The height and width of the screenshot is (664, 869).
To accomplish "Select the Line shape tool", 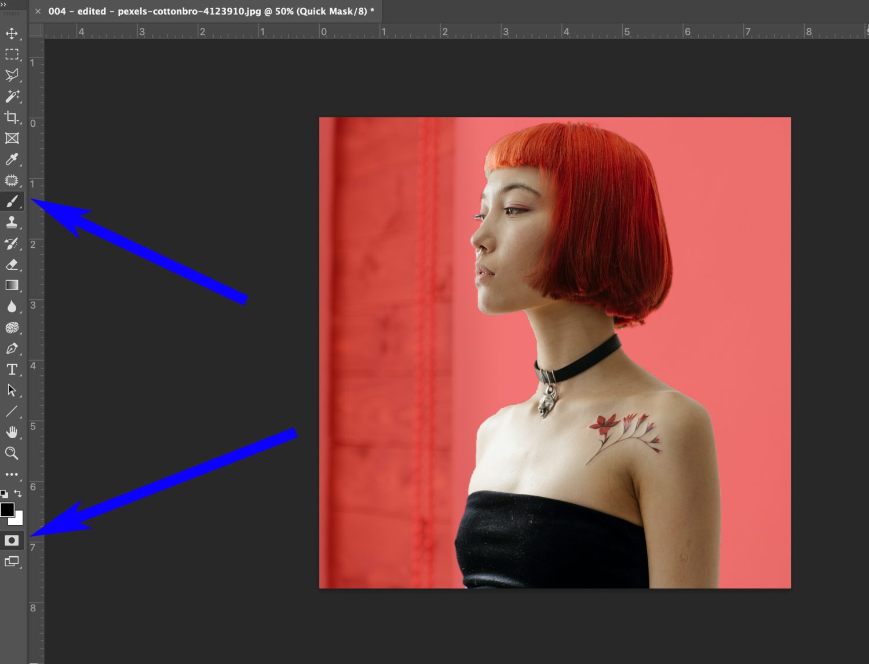I will point(12,412).
